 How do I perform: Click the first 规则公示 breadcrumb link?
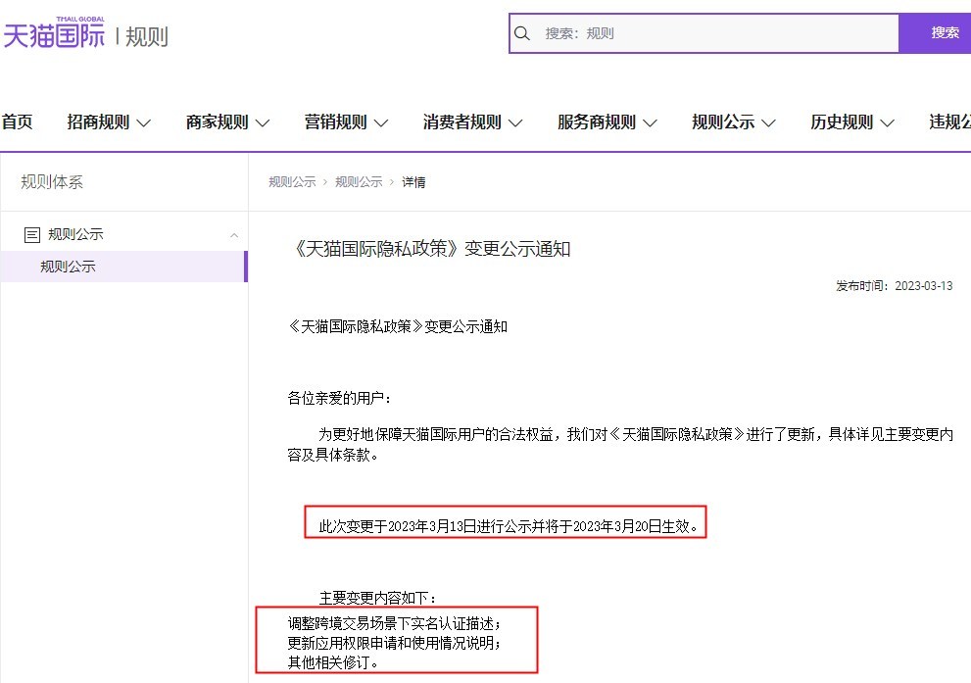pyautogui.click(x=292, y=182)
